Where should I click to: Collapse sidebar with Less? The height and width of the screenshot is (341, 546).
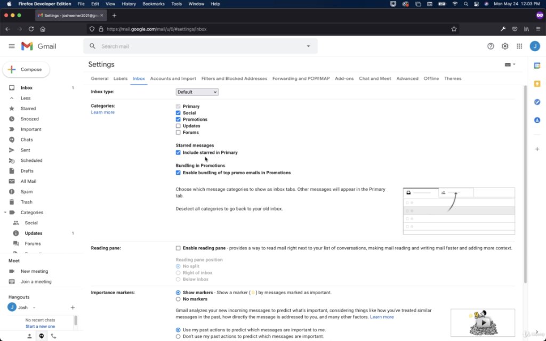tap(26, 98)
